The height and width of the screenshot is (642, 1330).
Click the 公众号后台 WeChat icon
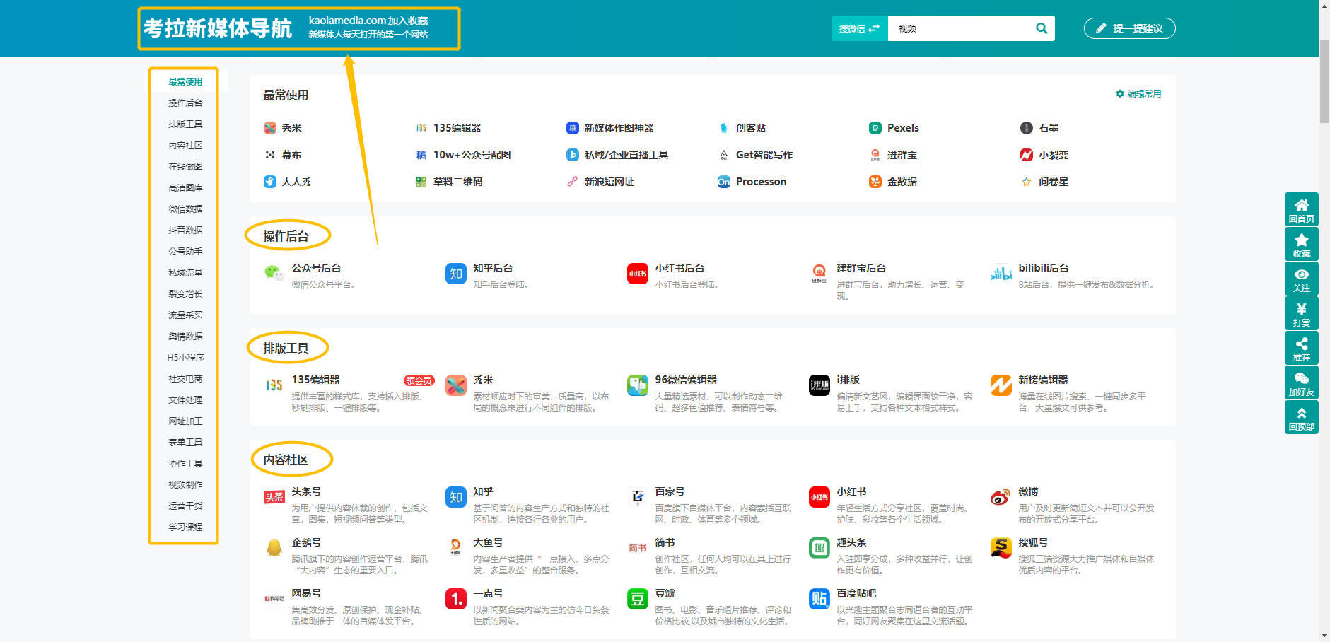[274, 274]
